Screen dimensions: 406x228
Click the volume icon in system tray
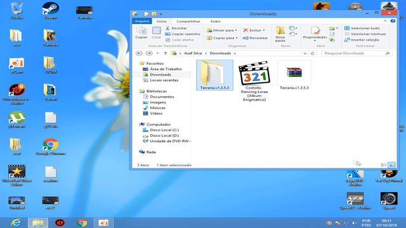click(355, 223)
